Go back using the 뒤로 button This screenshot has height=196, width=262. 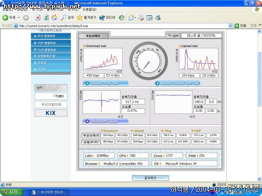(9, 17)
